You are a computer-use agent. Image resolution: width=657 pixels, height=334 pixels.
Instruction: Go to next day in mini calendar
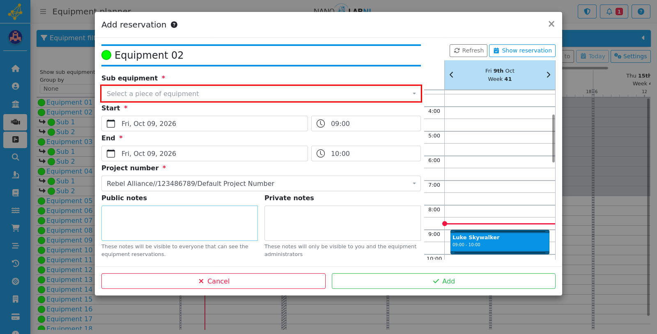point(548,75)
